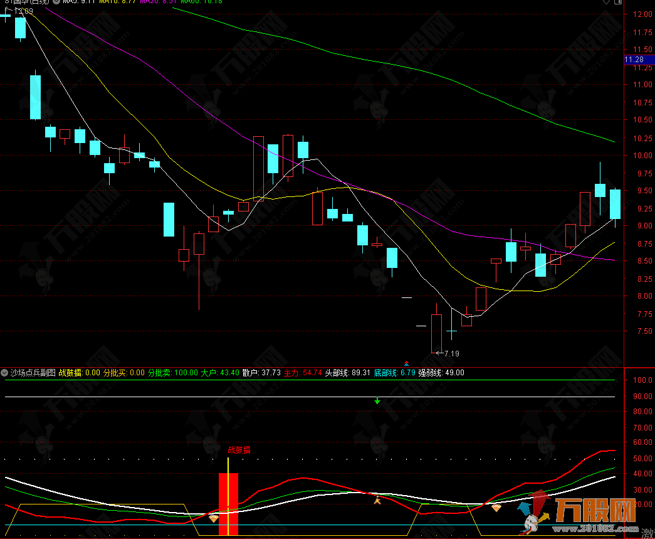Click the 主力: 54.74 red legend value
655x539 pixels.
coord(303,373)
